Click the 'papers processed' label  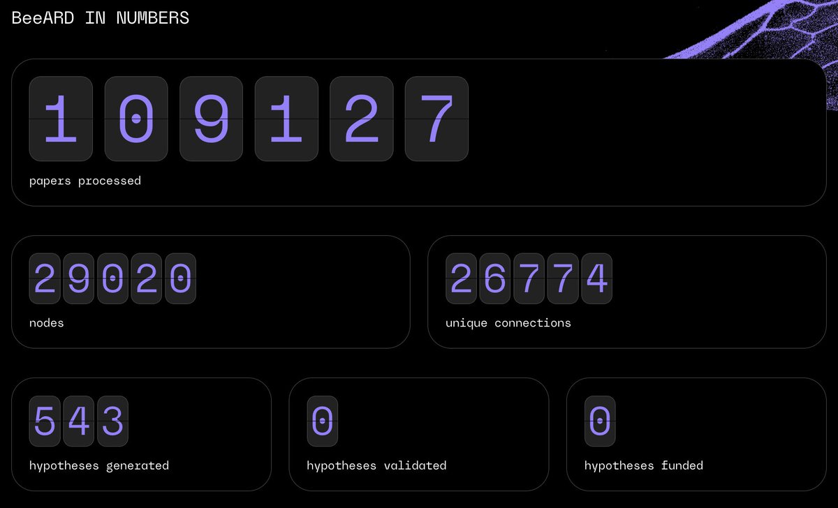point(85,181)
